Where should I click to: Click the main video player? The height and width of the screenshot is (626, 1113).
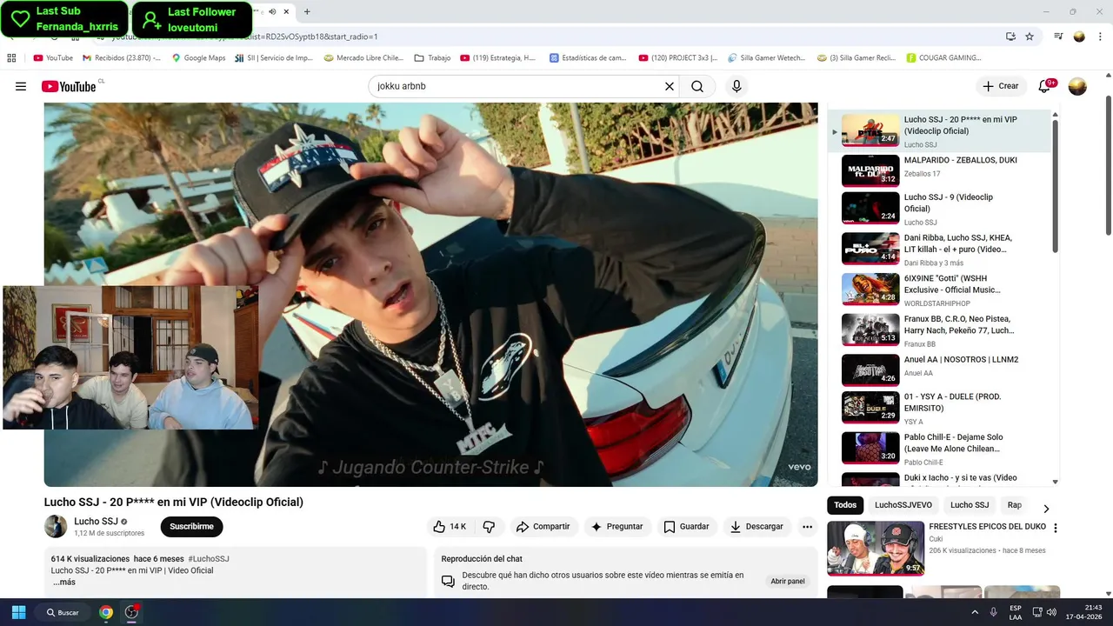430,295
